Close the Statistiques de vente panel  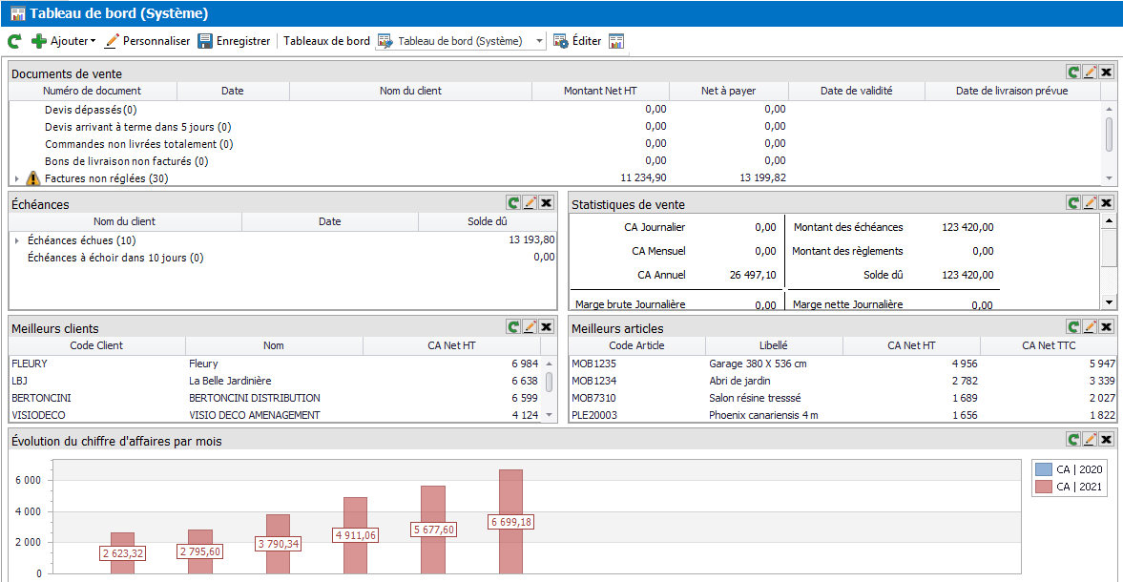coord(1106,202)
